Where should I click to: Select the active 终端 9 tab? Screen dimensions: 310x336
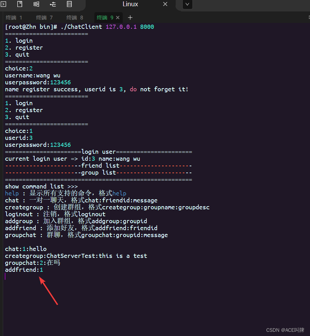coord(105,18)
